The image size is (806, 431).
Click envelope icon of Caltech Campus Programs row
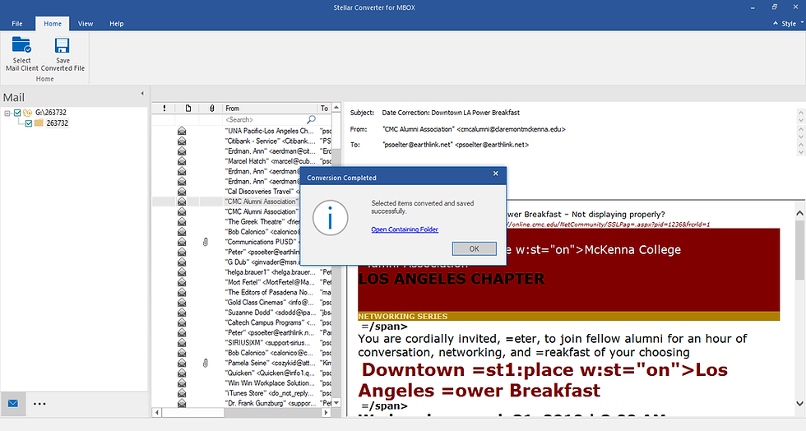pyautogui.click(x=182, y=322)
